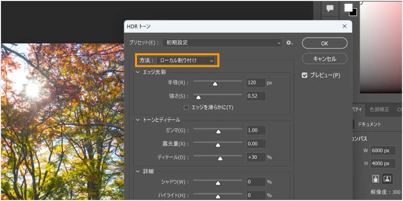The height and width of the screenshot is (201, 403).
Task: Select the landscape orientation icon
Action: coord(387,179)
